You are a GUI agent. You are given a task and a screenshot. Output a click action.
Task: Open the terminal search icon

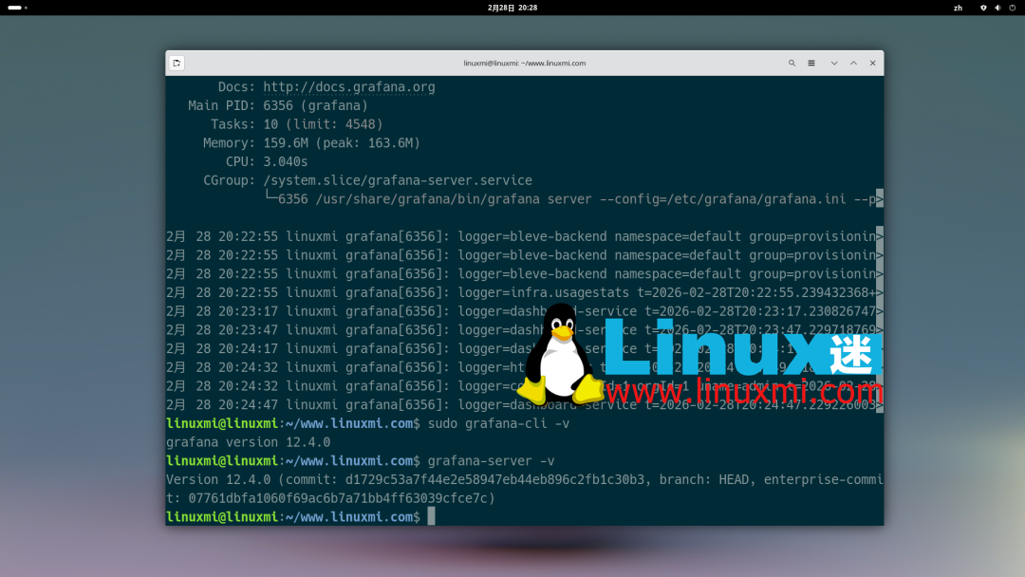[792, 64]
